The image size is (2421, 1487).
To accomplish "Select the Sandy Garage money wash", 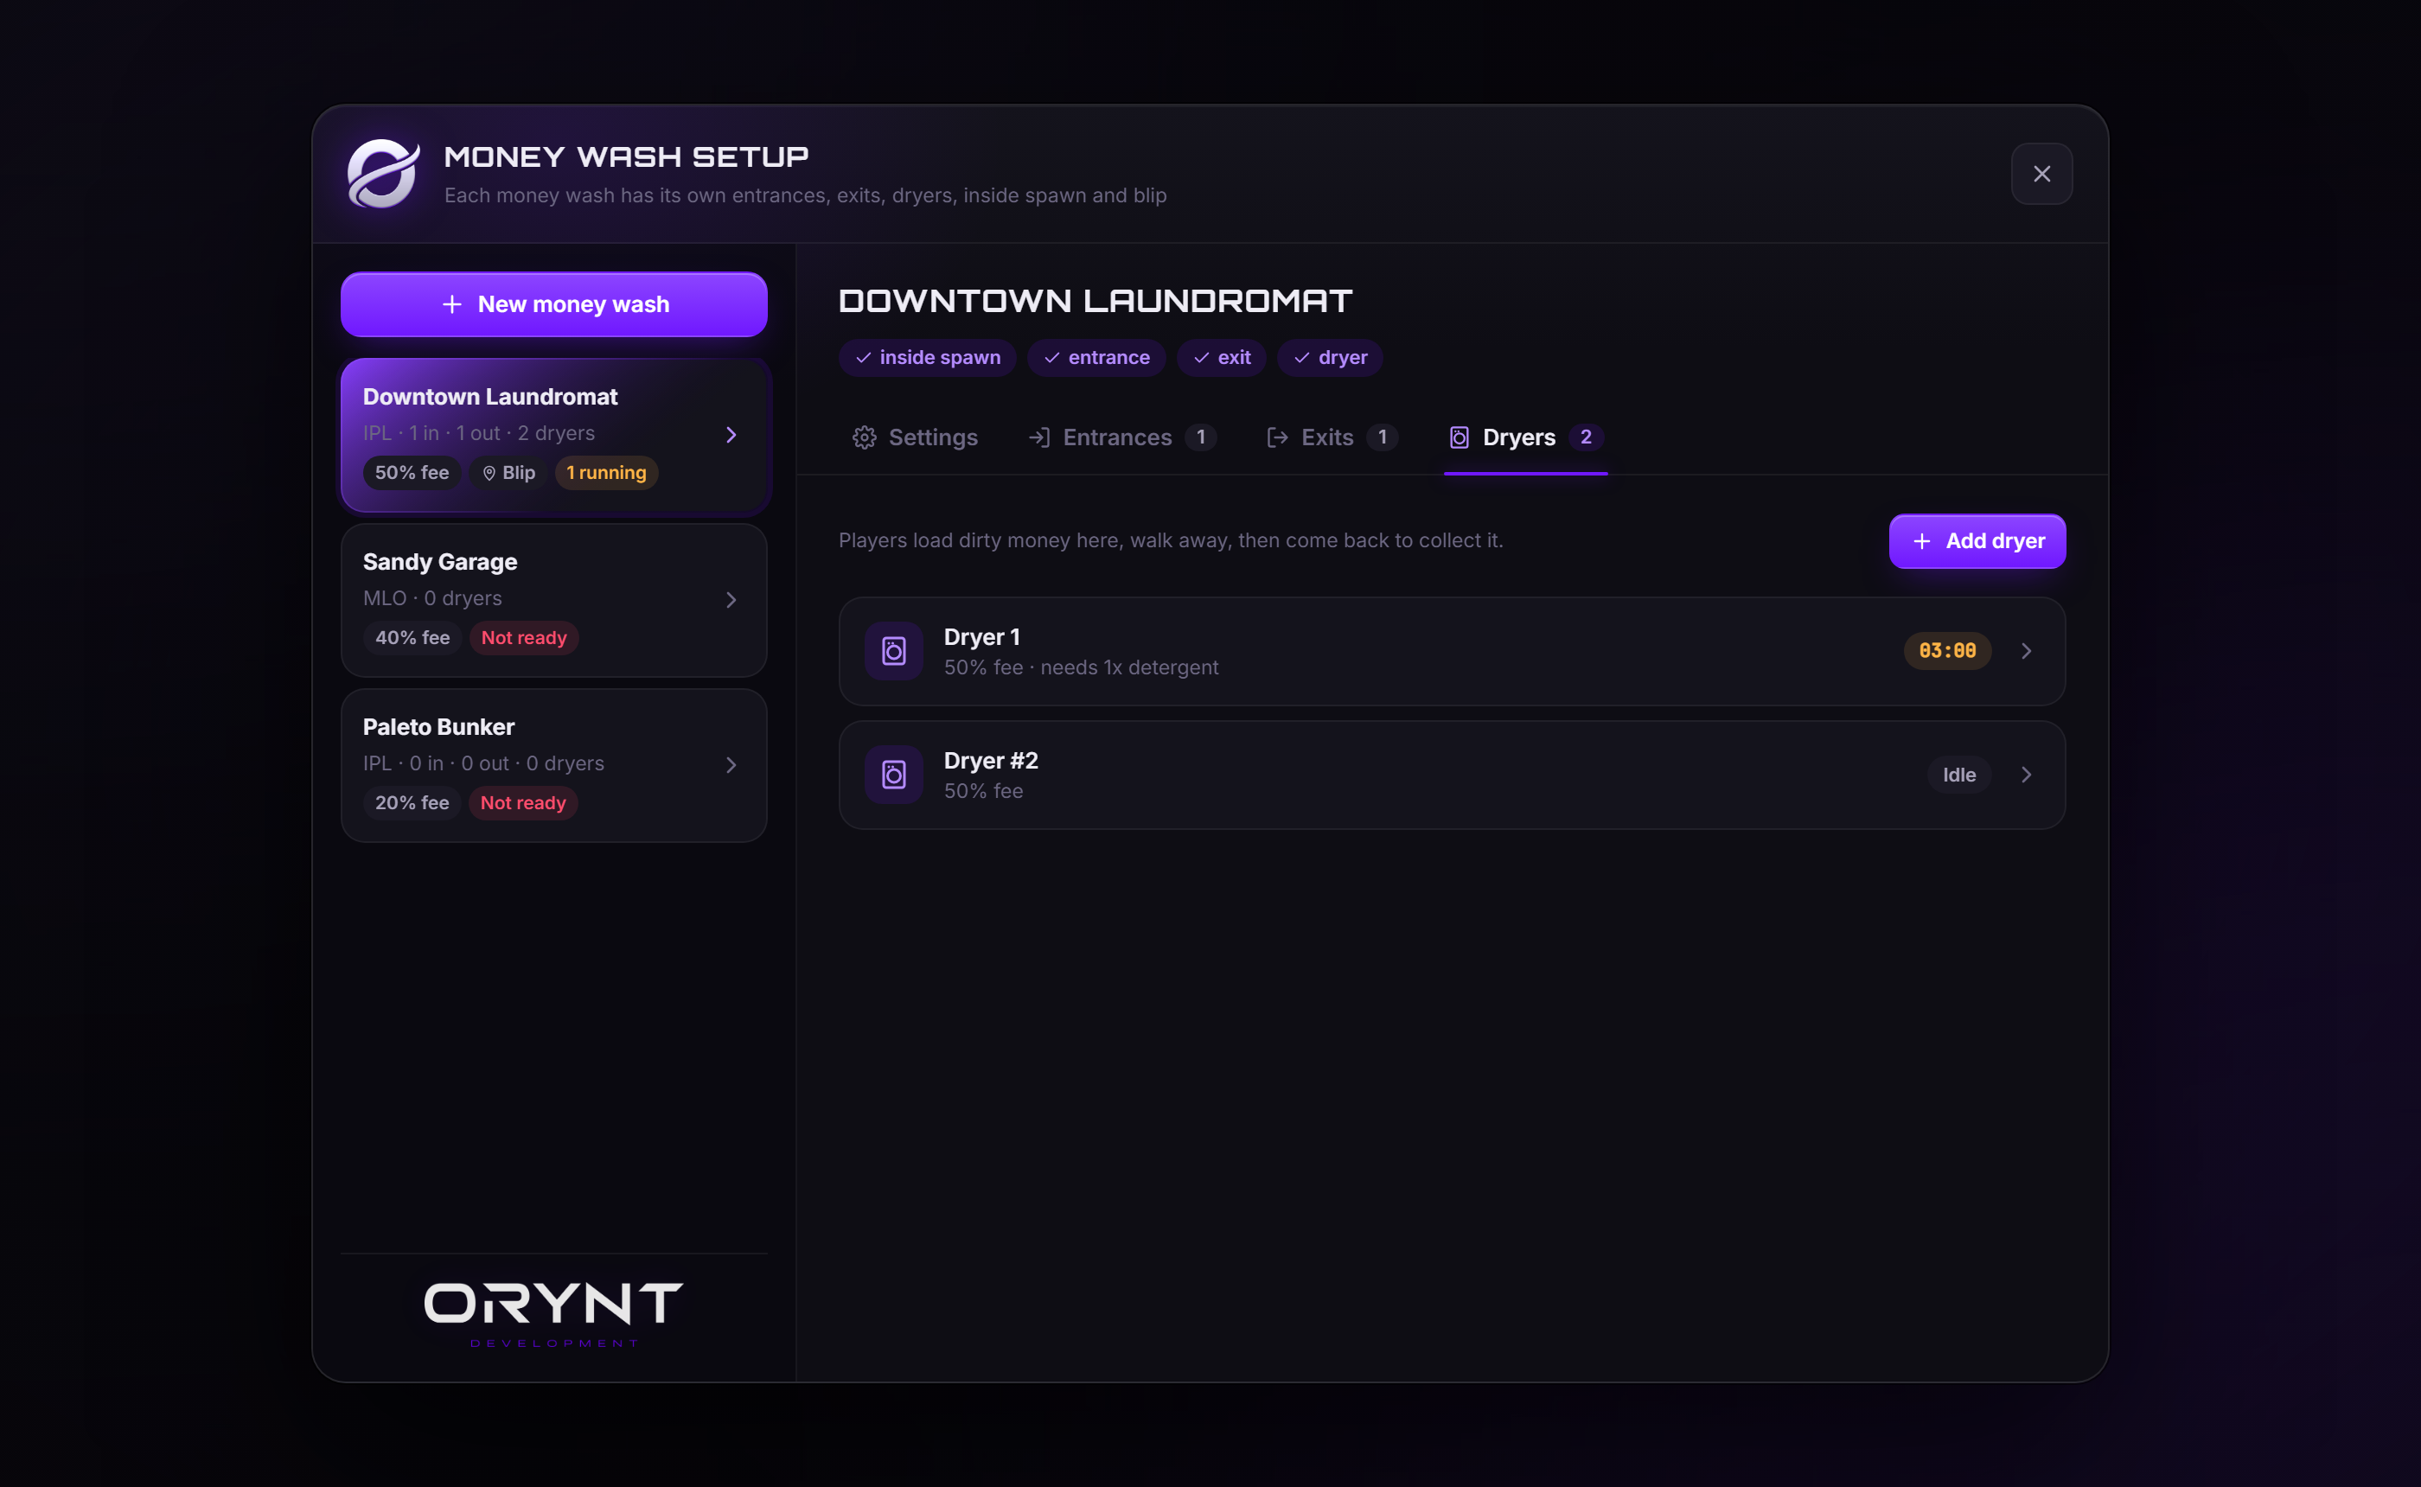I will pyautogui.click(x=553, y=600).
